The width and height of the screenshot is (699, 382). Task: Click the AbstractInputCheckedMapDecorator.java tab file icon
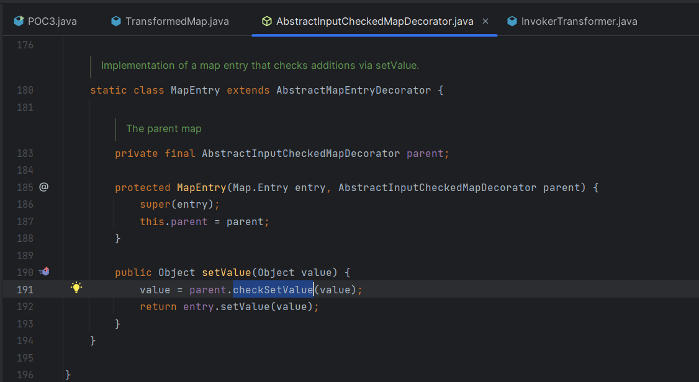[266, 21]
